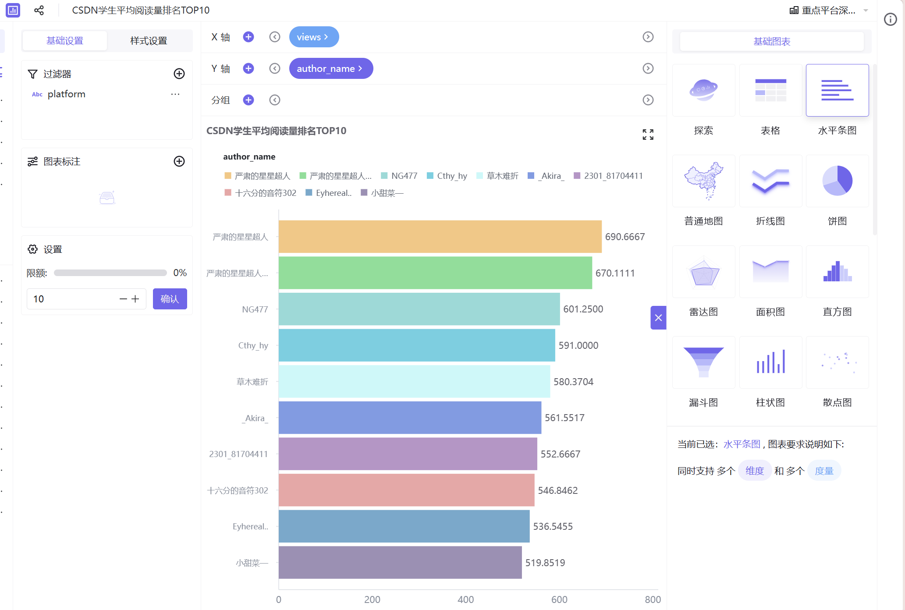The width and height of the screenshot is (905, 610).
Task: Click the chart type panel scrollbar
Action: pyautogui.click(x=875, y=149)
